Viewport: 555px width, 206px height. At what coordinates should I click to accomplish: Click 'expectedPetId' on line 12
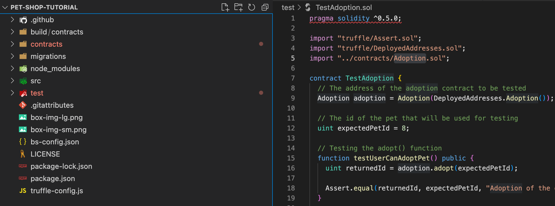pos(363,128)
